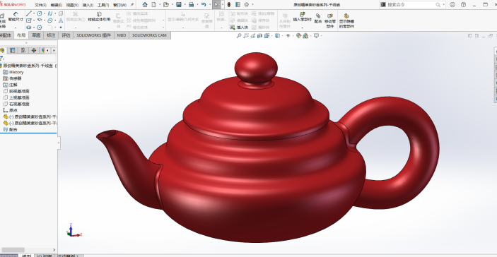Click the Mate (配合) paperclip tool
This screenshot has height=257, width=497.
click(x=318, y=18)
